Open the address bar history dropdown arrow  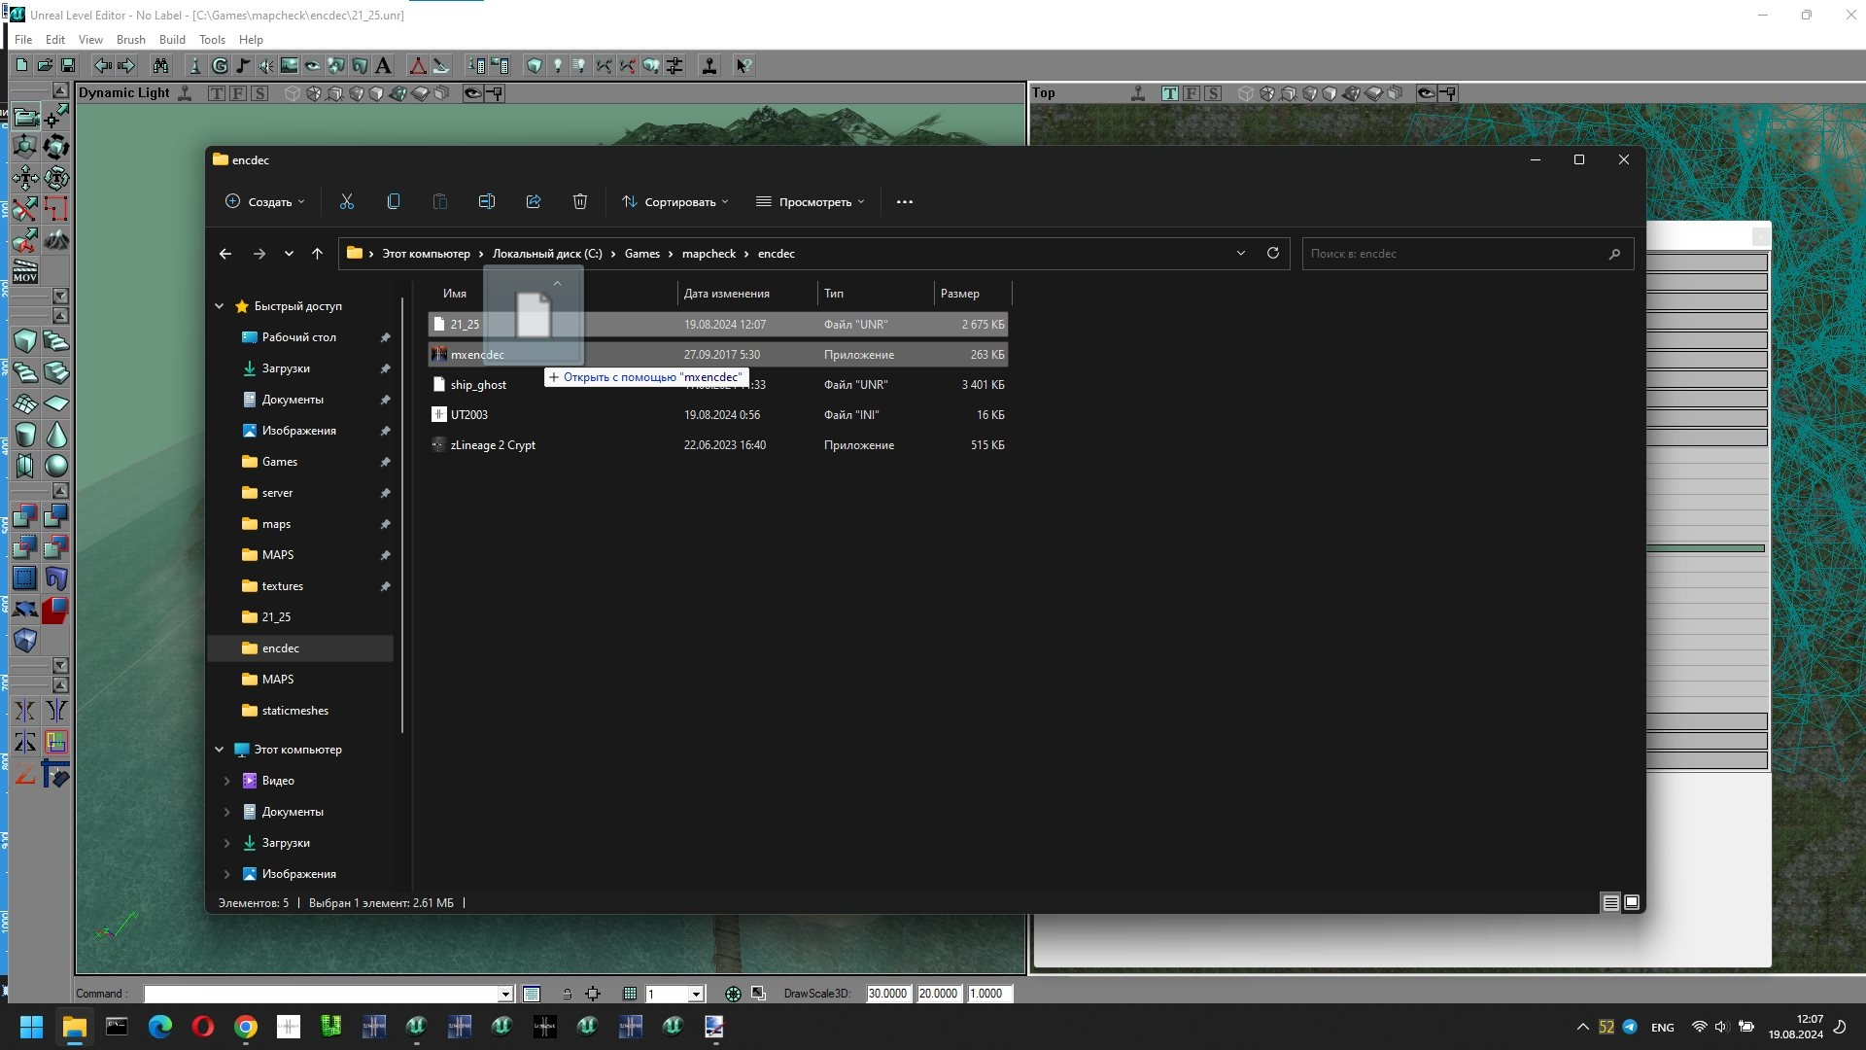tap(1241, 254)
